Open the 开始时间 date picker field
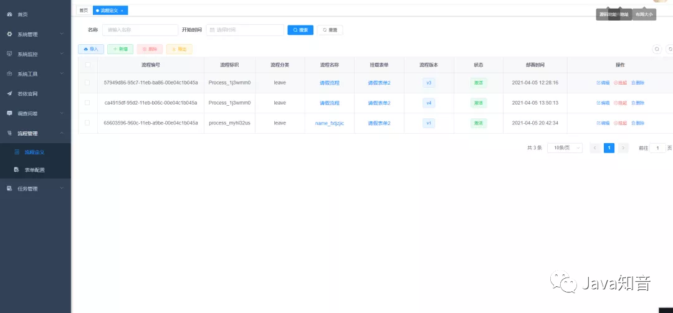 [x=245, y=30]
